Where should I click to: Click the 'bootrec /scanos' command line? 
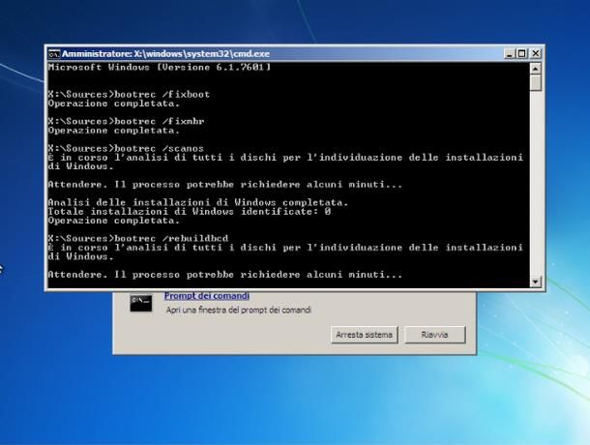[x=126, y=147]
